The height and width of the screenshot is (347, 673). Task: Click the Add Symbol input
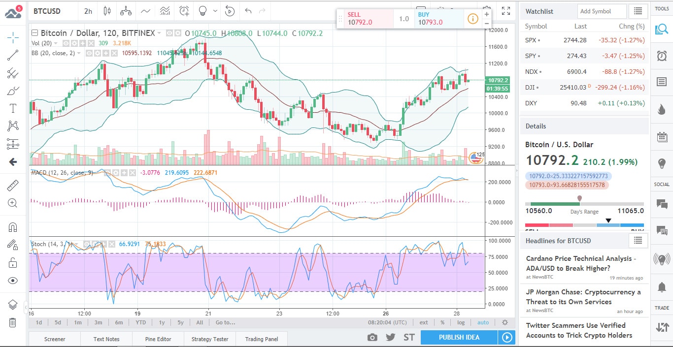(602, 11)
